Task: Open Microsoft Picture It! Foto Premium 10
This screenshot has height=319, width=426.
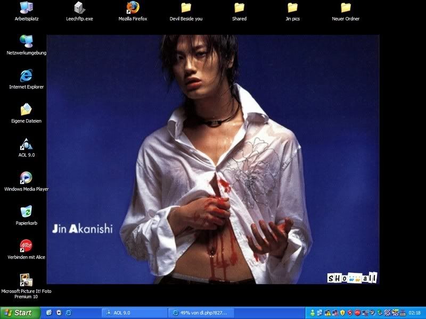Action: point(26,286)
